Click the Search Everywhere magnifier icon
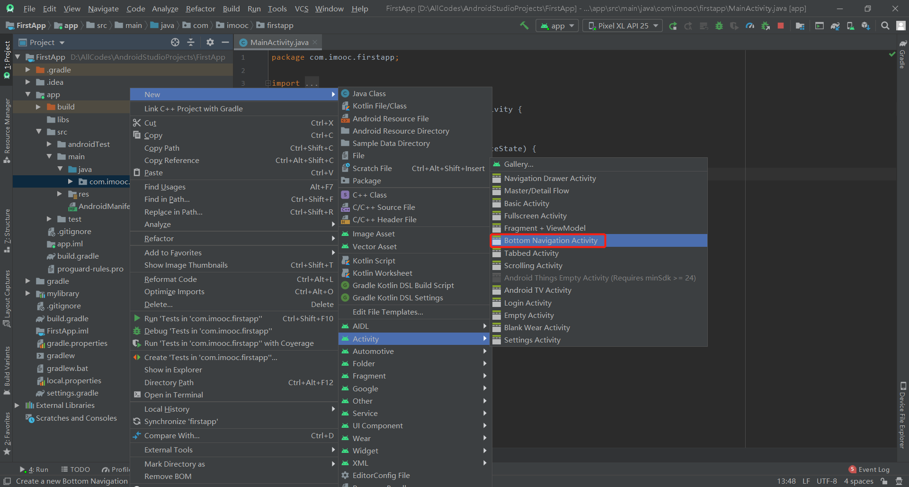The width and height of the screenshot is (909, 487). coord(885,26)
